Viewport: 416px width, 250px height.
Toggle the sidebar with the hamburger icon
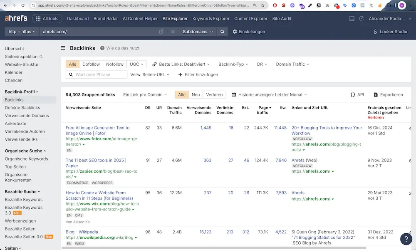click(63, 48)
